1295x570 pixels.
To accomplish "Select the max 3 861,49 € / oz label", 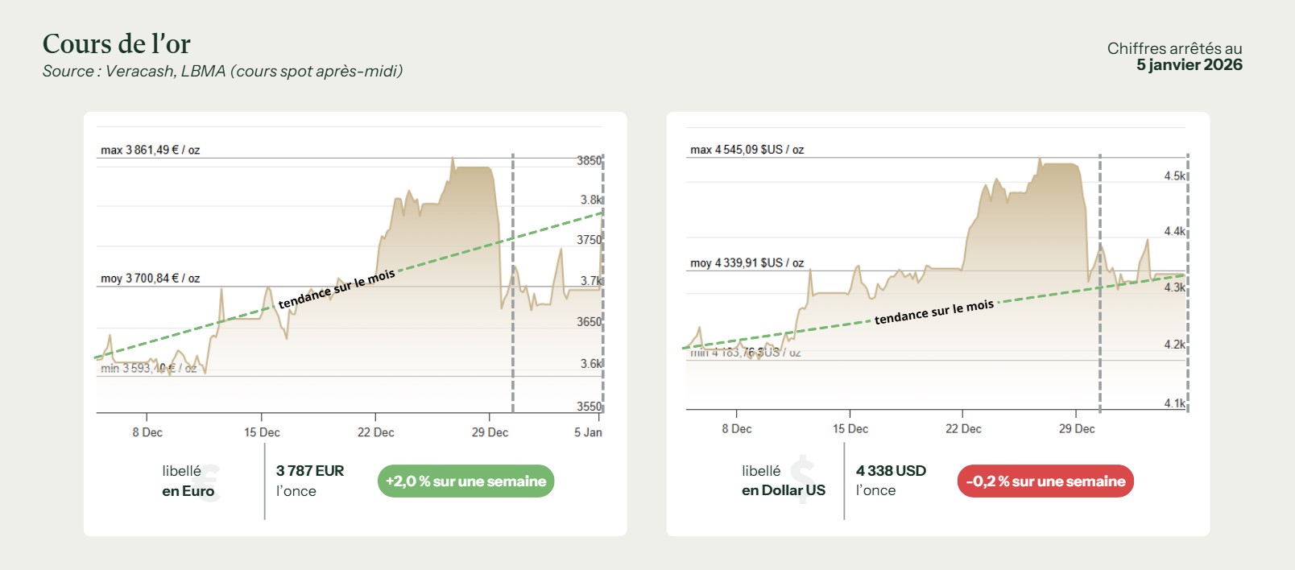I will coord(150,150).
